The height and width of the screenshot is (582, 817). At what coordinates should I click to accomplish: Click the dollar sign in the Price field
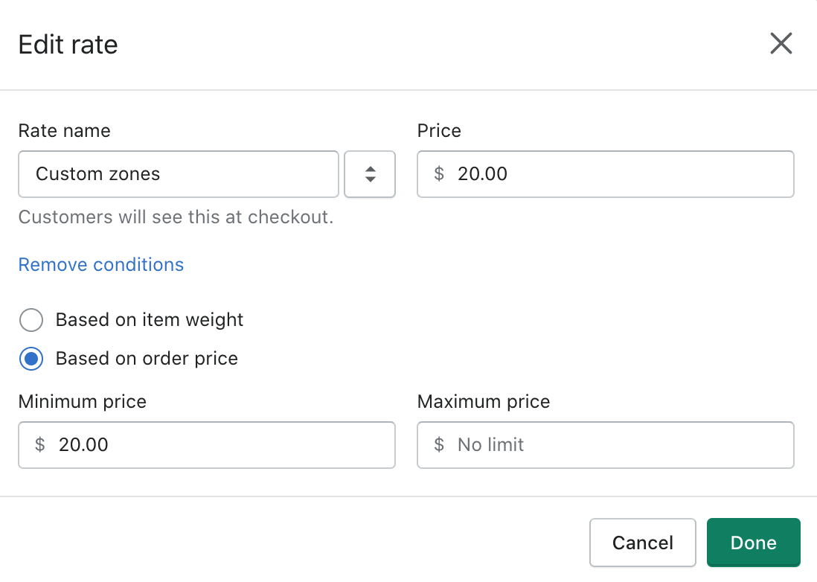click(439, 173)
